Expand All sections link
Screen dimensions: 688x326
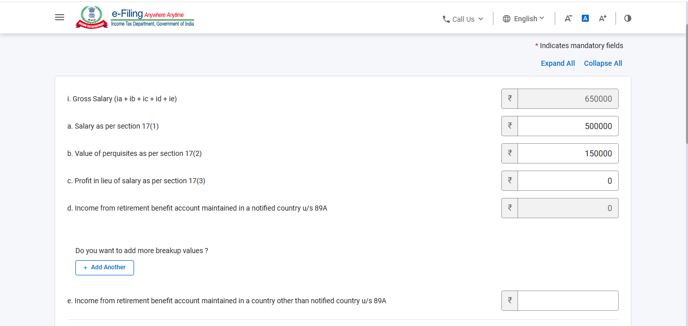558,63
